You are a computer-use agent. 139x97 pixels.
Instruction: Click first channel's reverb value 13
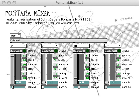pos(24,78)
